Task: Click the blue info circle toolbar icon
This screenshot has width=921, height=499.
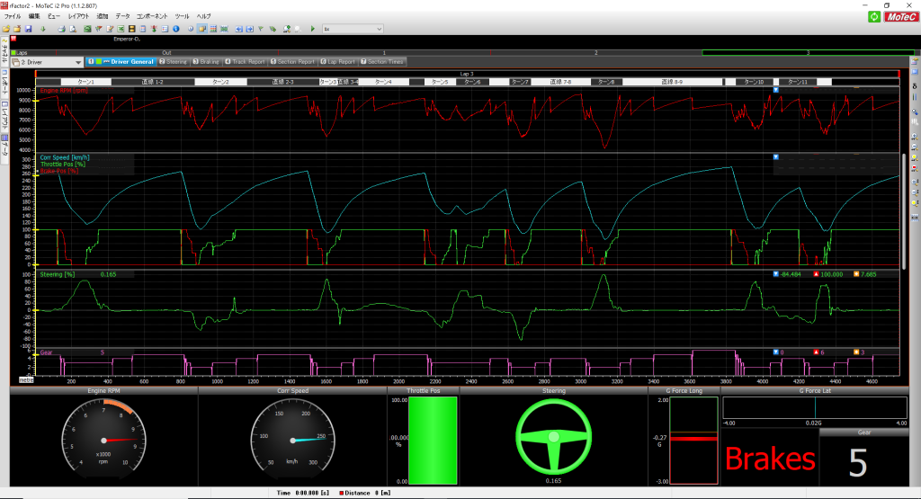Action: 176,29
